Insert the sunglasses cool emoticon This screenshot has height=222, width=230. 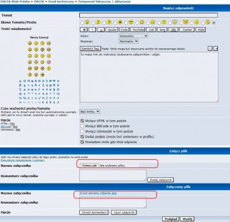tap(30, 68)
